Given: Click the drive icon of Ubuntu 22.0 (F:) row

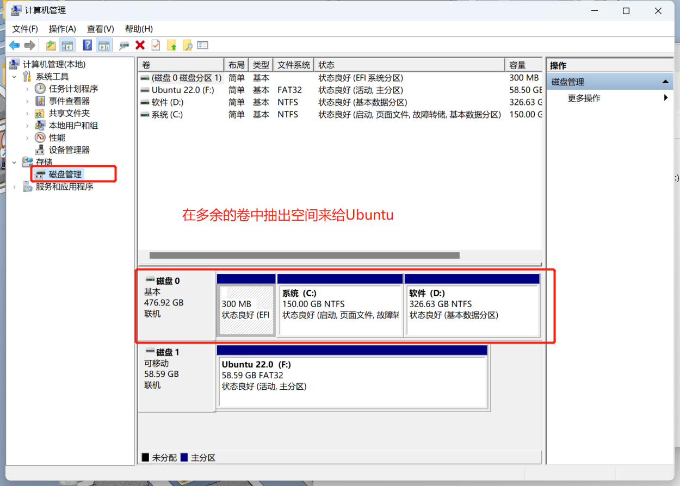Looking at the screenshot, I should 145,90.
